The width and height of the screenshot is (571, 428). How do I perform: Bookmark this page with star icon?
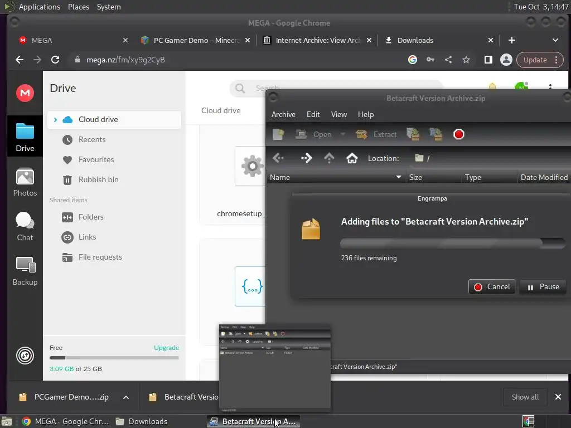tap(466, 60)
